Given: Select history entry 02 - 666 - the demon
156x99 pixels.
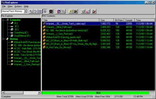Looking at the screenshot, I should [x=27, y=45].
